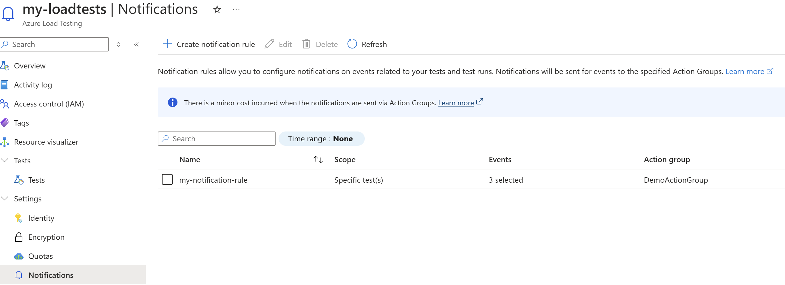Click the circular Refresh icon
The width and height of the screenshot is (785, 285).
coord(352,44)
